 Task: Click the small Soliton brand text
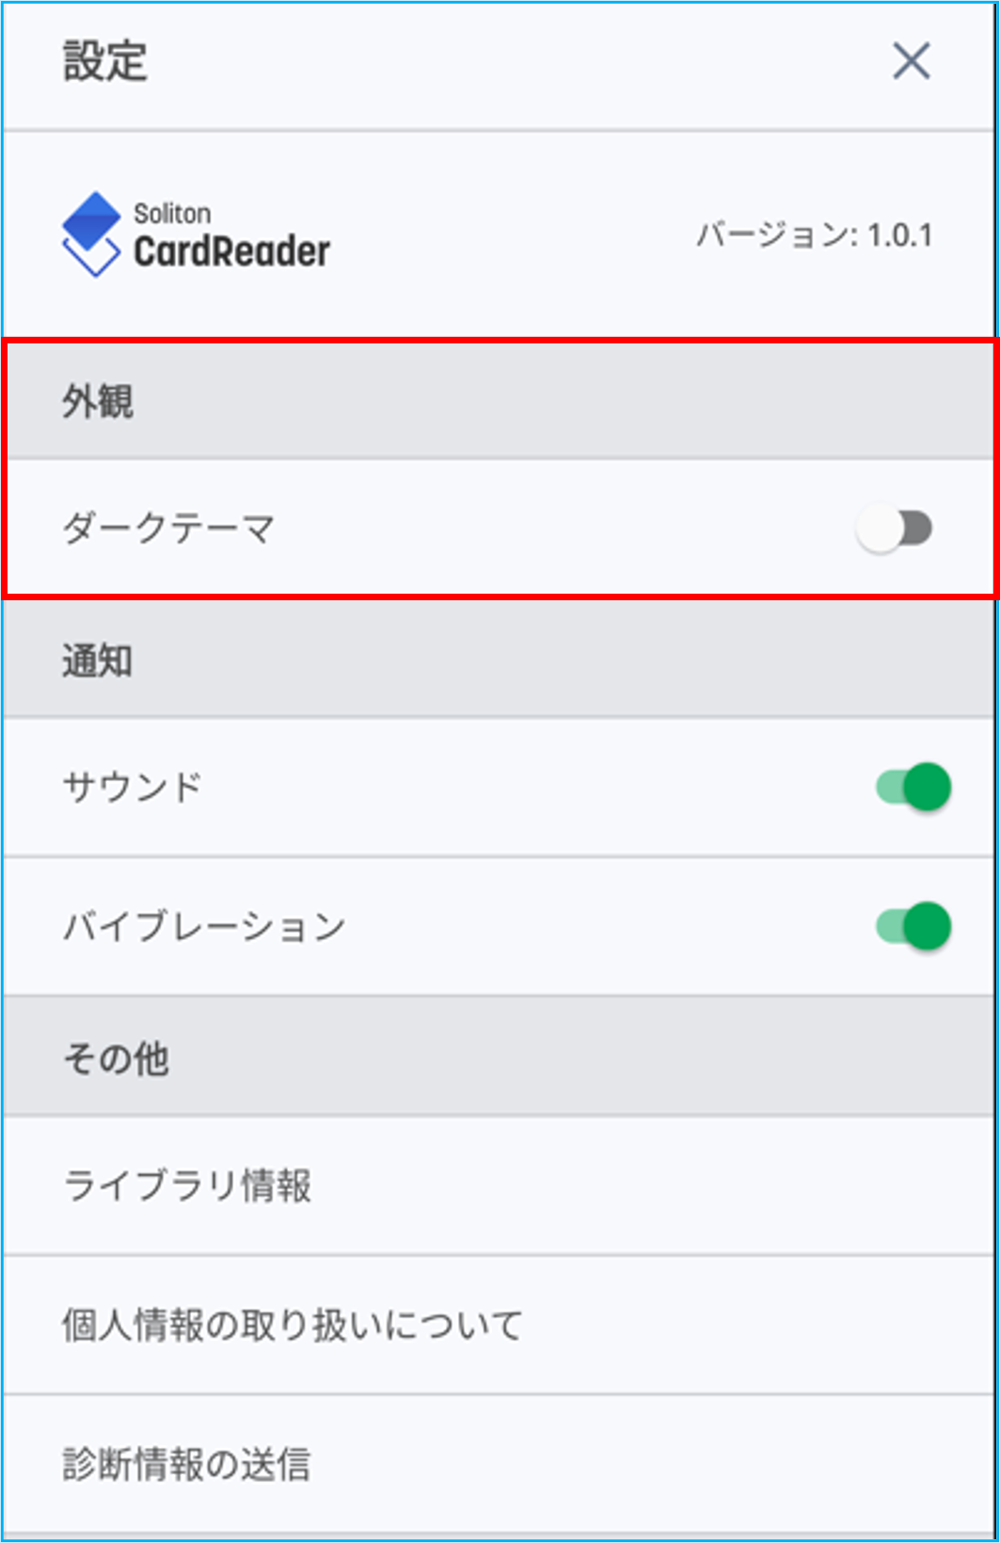172,214
